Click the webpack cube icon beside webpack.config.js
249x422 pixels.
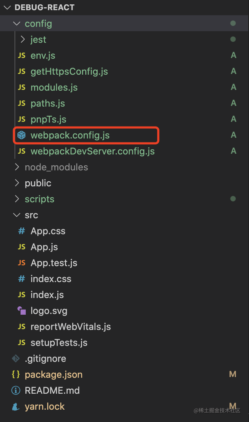(21, 135)
